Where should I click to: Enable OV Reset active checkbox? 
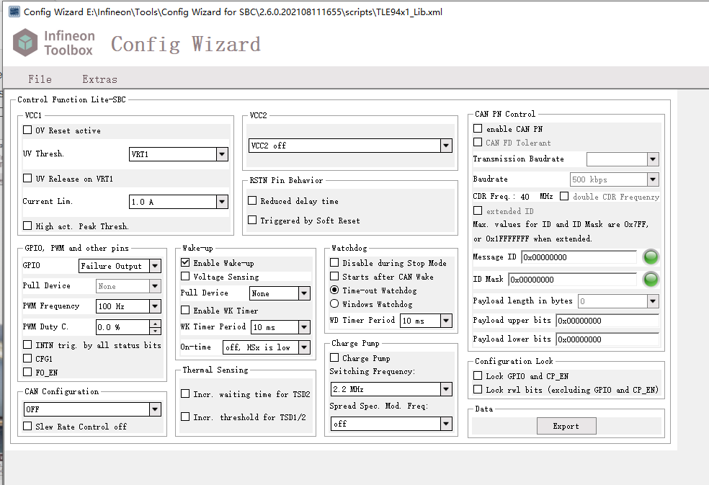27,130
